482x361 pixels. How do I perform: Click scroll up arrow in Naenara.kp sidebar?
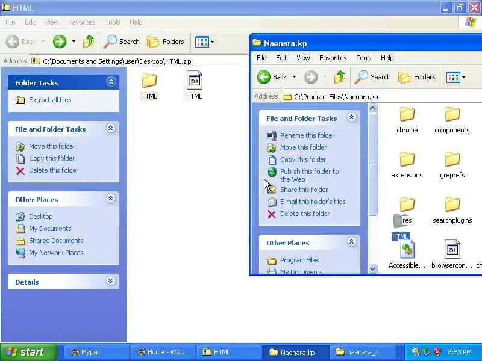[x=372, y=108]
